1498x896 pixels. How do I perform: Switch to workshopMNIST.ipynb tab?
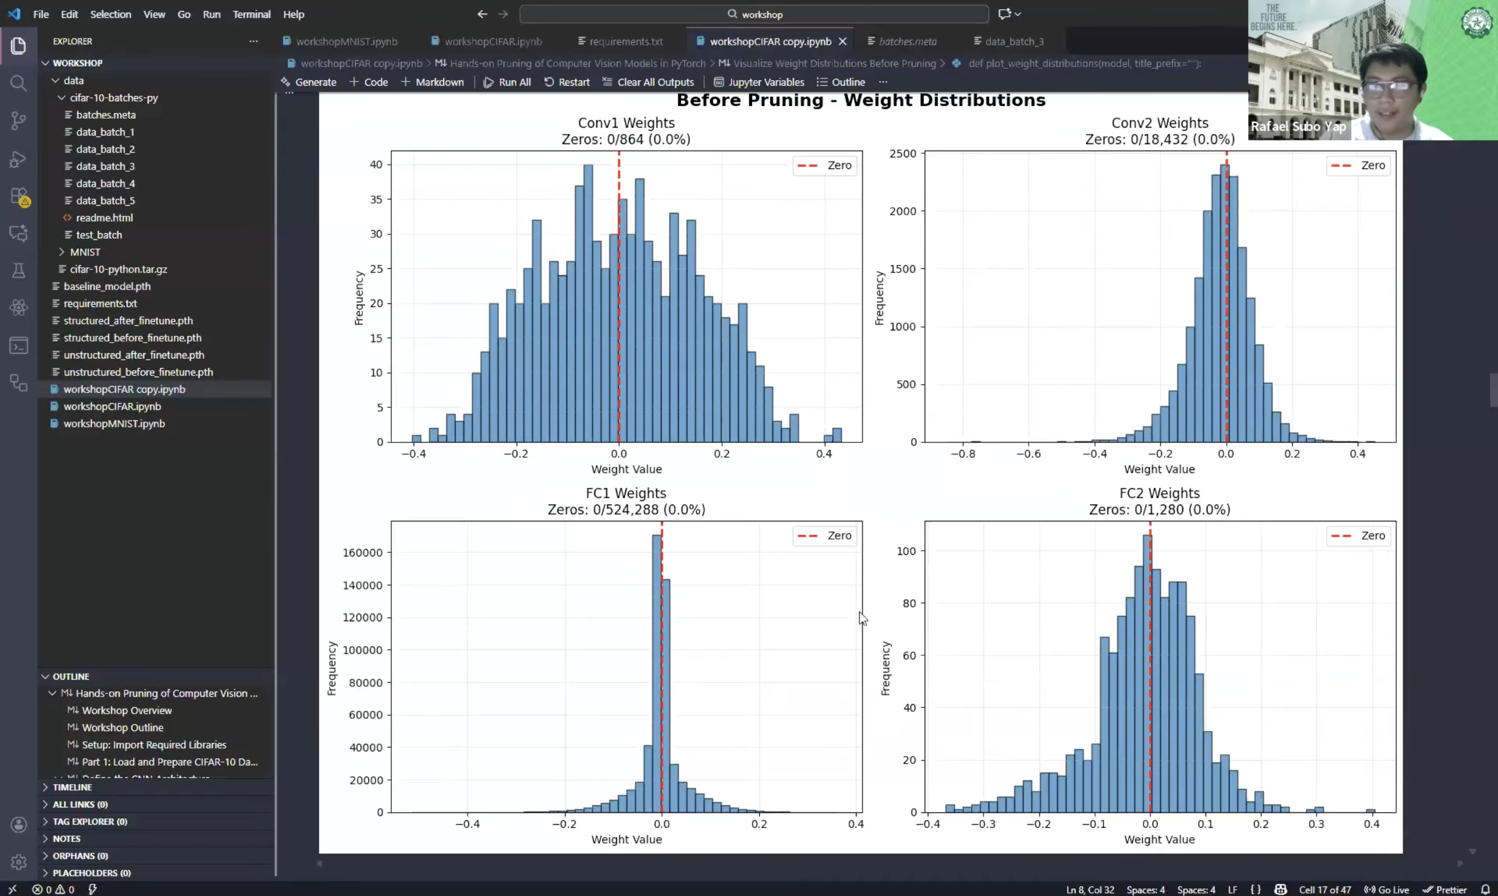click(340, 41)
